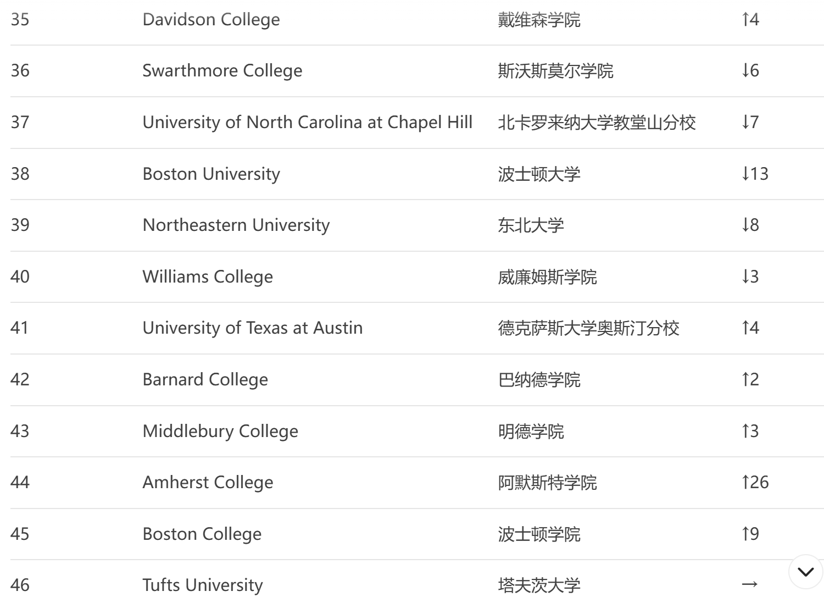Click Tufts University name
Image resolution: width=824 pixels, height=608 pixels.
[x=202, y=585]
